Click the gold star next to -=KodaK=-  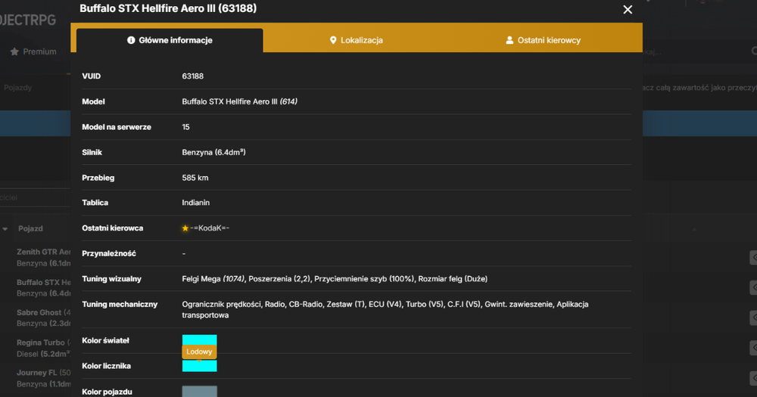[x=185, y=228]
